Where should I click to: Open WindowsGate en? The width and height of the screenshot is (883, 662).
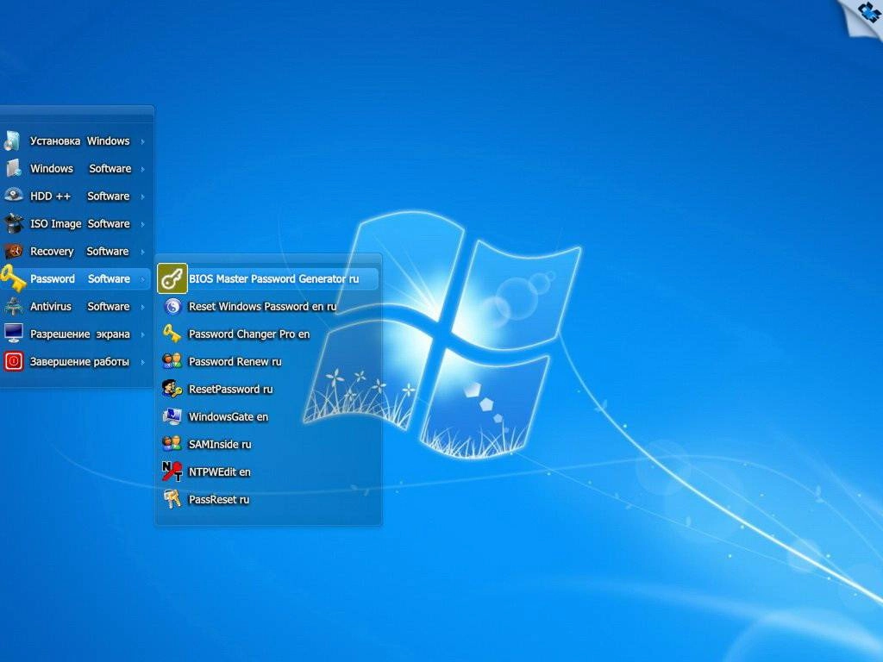[229, 416]
